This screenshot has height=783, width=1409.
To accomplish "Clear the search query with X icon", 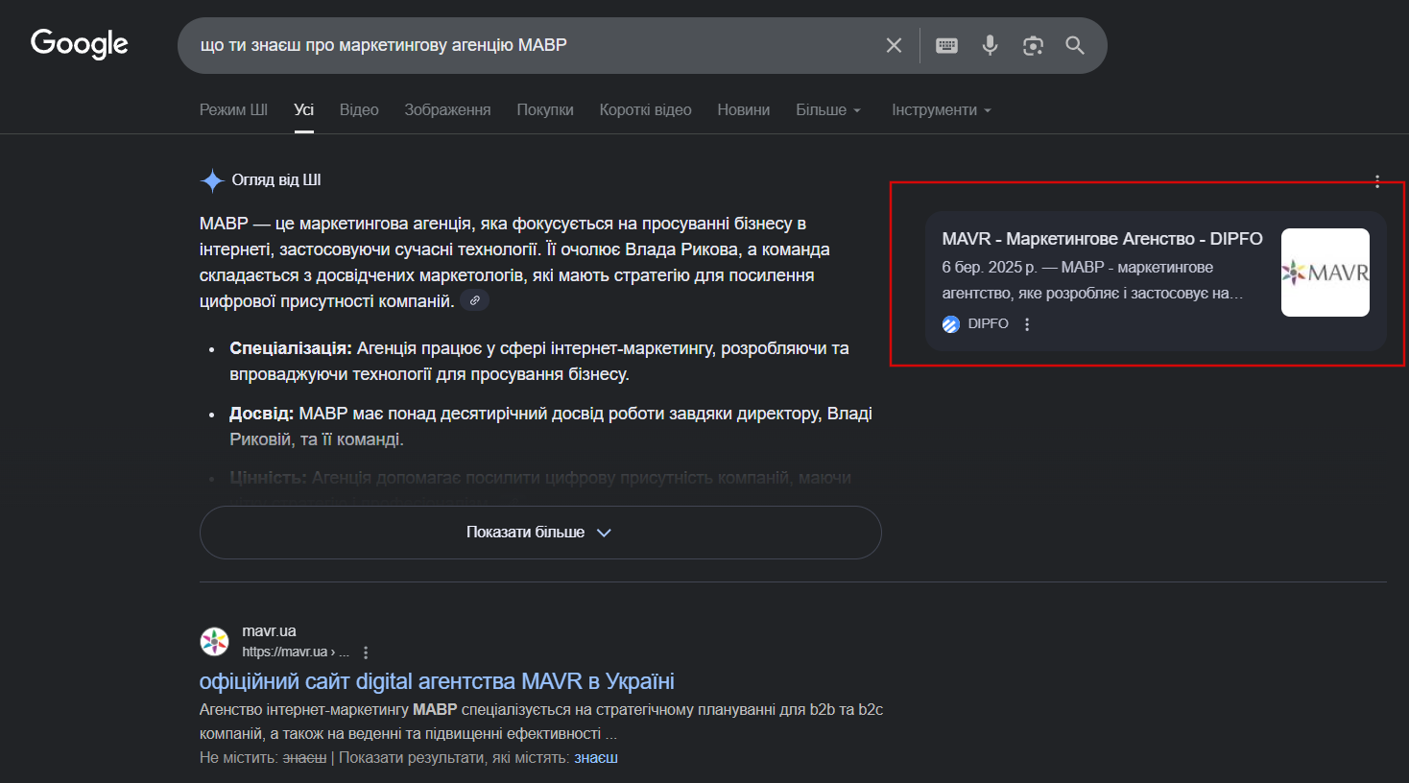I will 894,45.
